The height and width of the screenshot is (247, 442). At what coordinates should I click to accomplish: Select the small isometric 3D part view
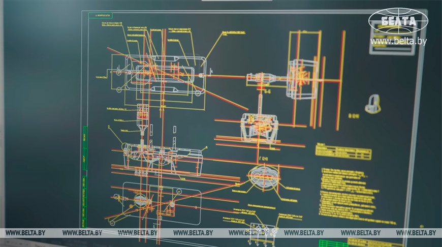click(372, 104)
